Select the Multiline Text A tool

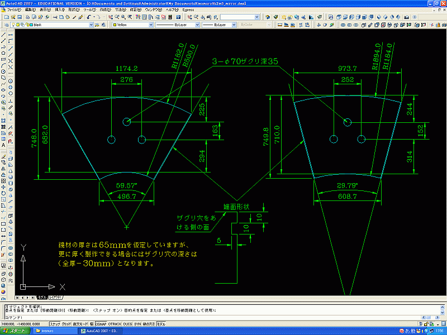click(3, 145)
